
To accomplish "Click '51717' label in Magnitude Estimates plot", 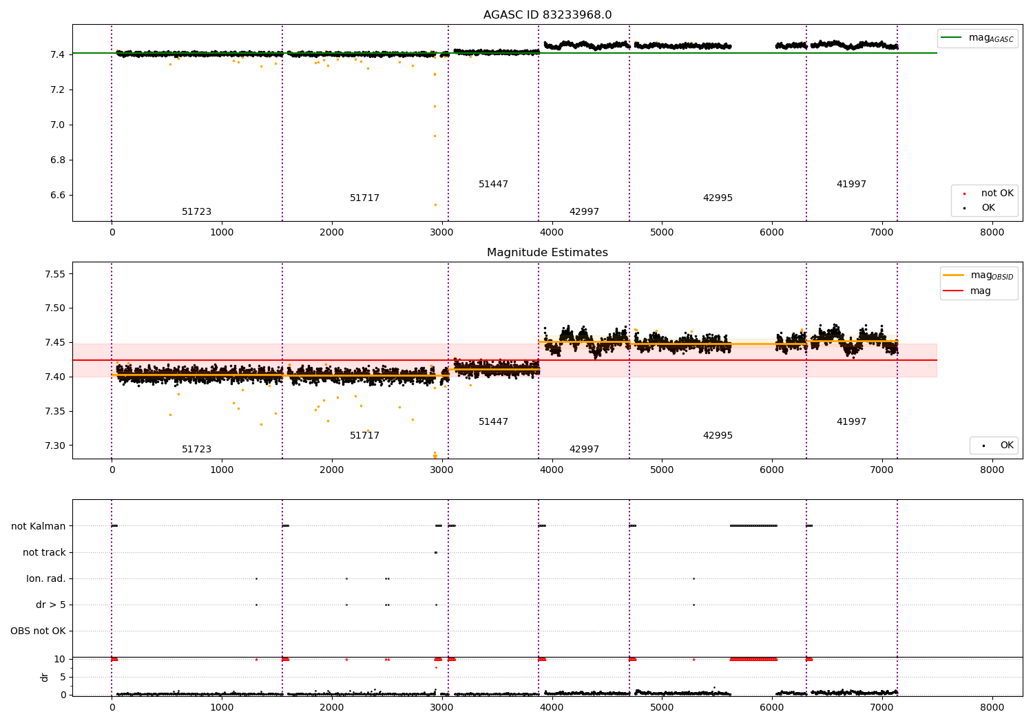I will (364, 436).
